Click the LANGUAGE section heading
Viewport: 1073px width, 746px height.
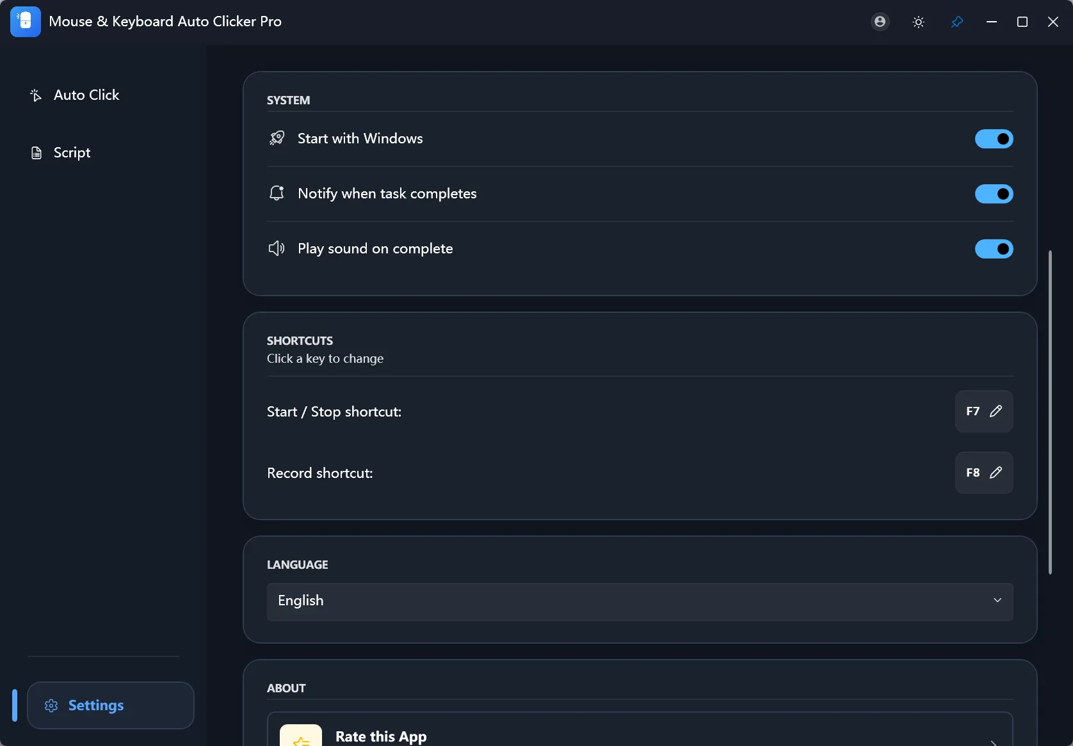coord(297,565)
